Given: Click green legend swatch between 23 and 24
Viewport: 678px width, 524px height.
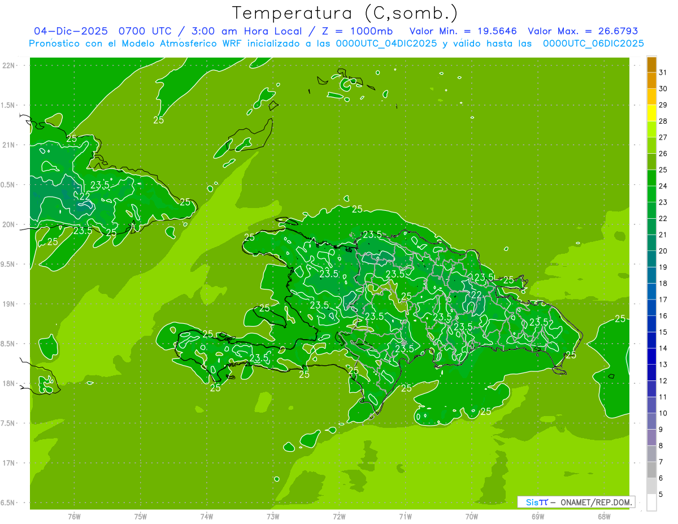Looking at the screenshot, I should (x=651, y=194).
